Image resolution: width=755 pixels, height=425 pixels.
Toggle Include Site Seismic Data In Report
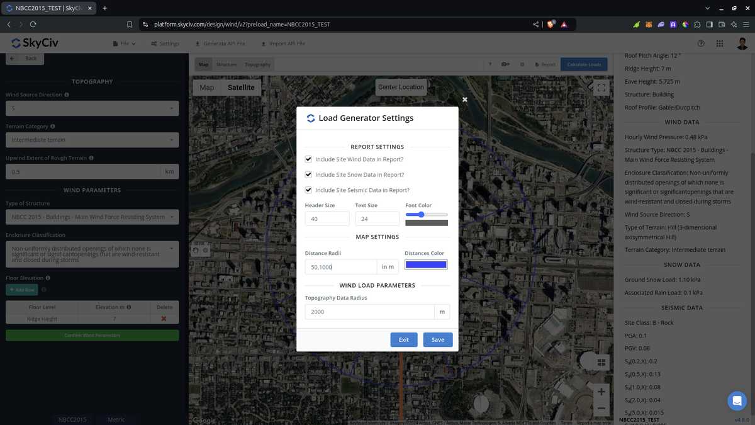point(308,190)
